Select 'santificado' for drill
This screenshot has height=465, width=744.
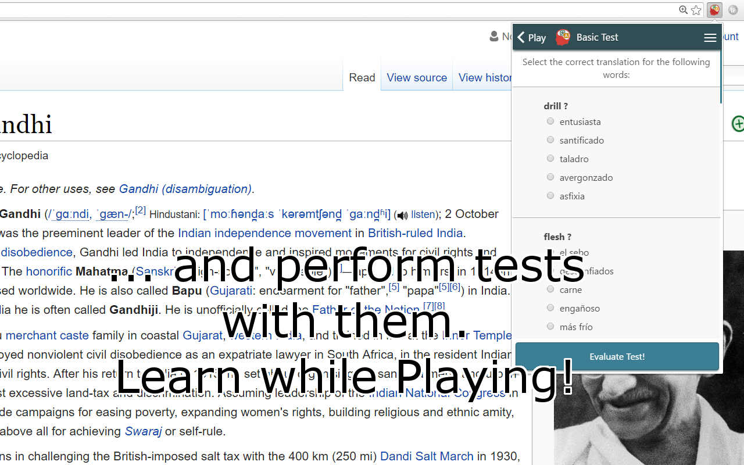click(550, 139)
